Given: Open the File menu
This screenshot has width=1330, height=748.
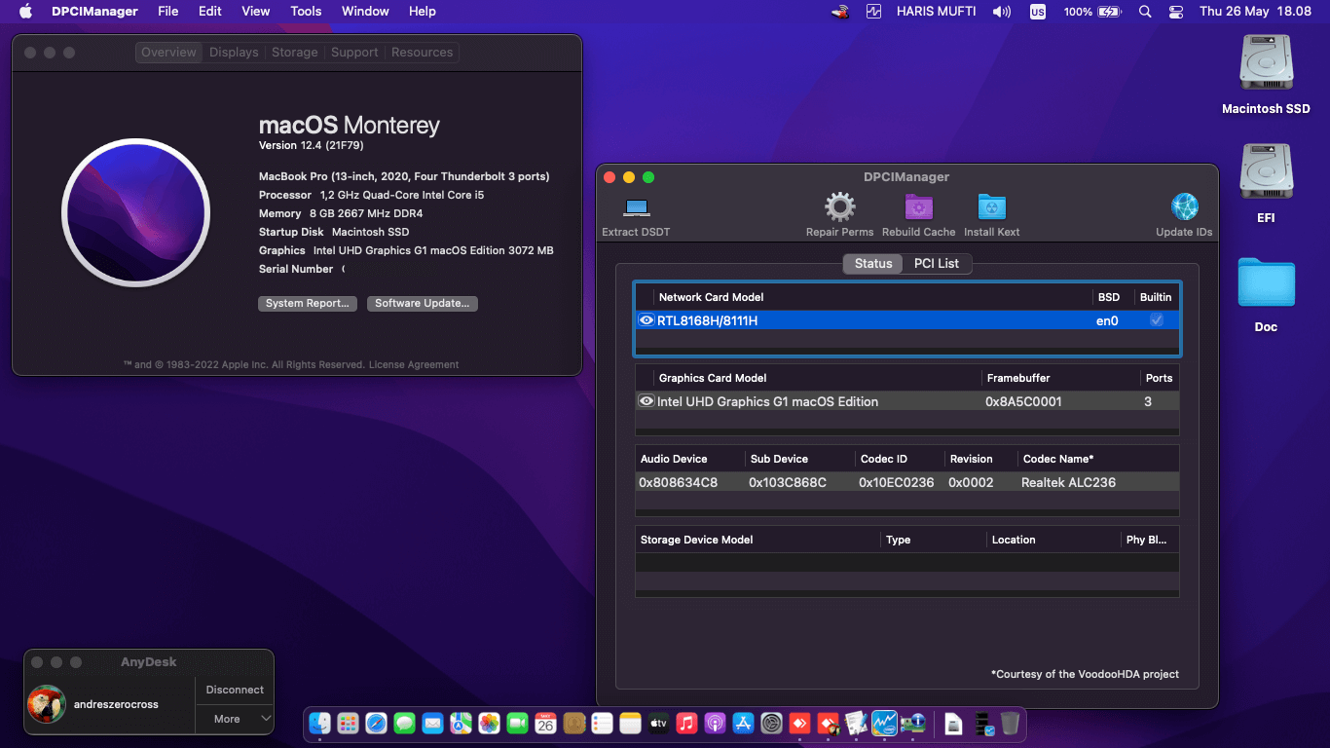Looking at the screenshot, I should pyautogui.click(x=168, y=12).
